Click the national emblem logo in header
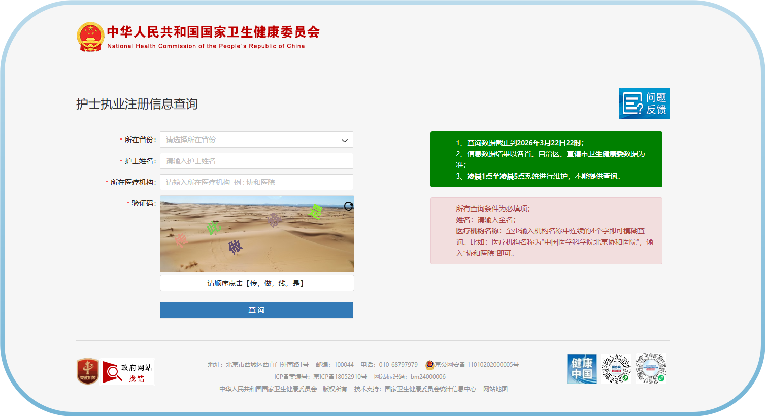The image size is (766, 417). coord(90,37)
